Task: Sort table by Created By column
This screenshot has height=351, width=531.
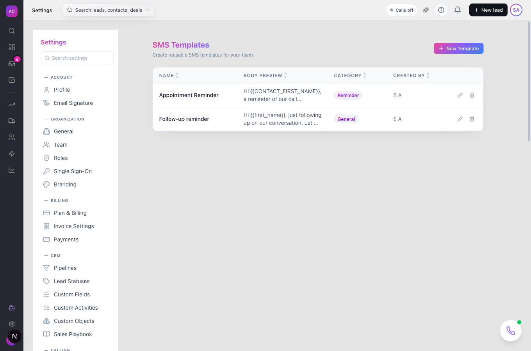Action: [411, 76]
